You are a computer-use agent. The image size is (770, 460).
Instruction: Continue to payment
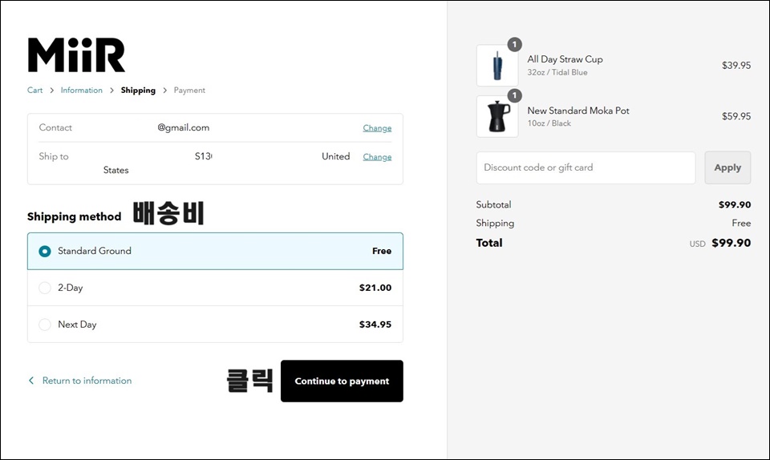coord(342,381)
